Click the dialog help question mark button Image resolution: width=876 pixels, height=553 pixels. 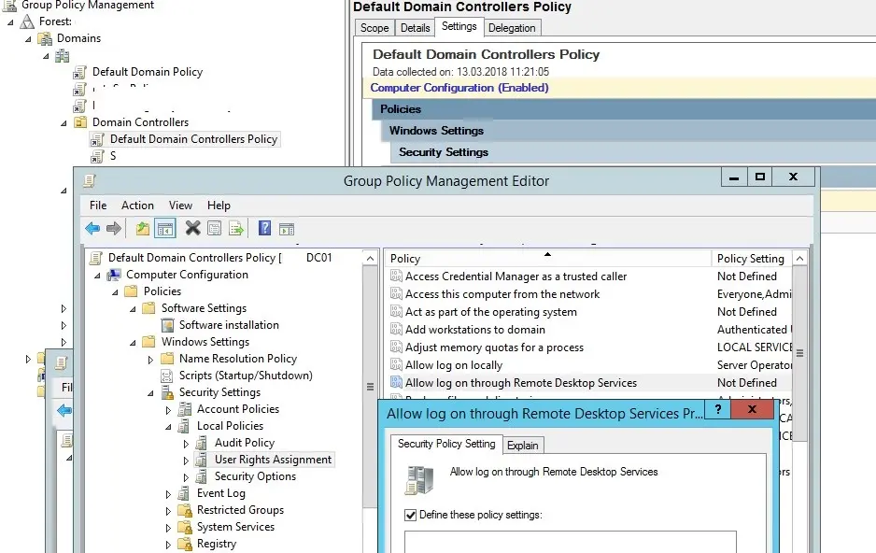click(718, 409)
